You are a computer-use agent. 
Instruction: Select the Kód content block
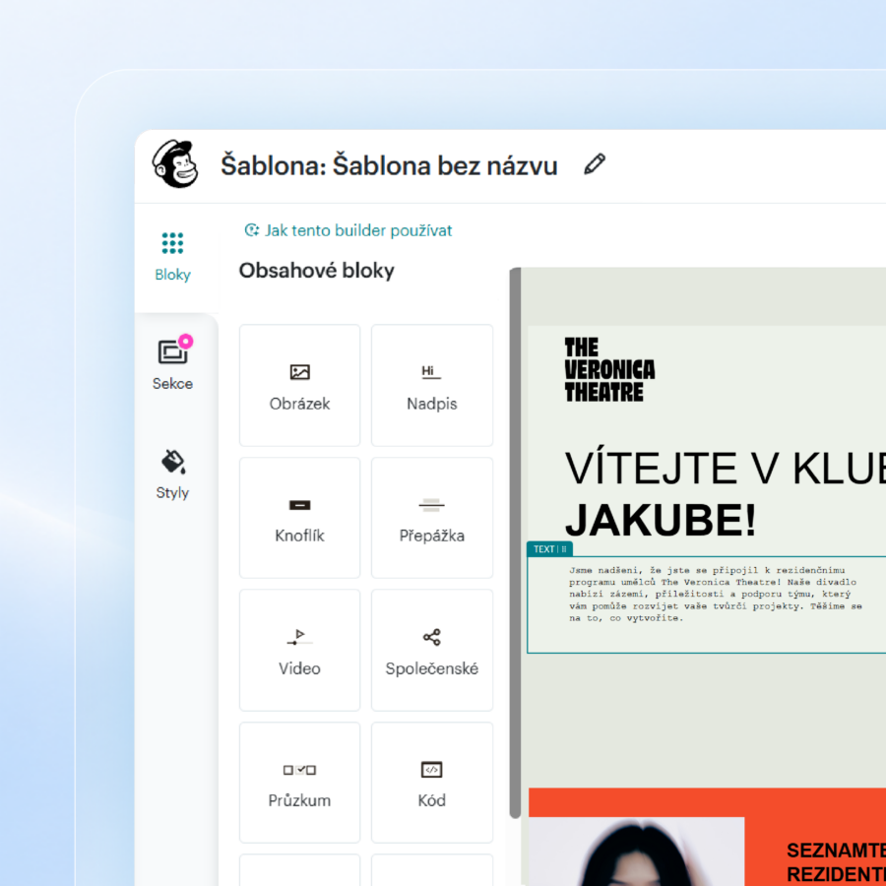click(432, 782)
